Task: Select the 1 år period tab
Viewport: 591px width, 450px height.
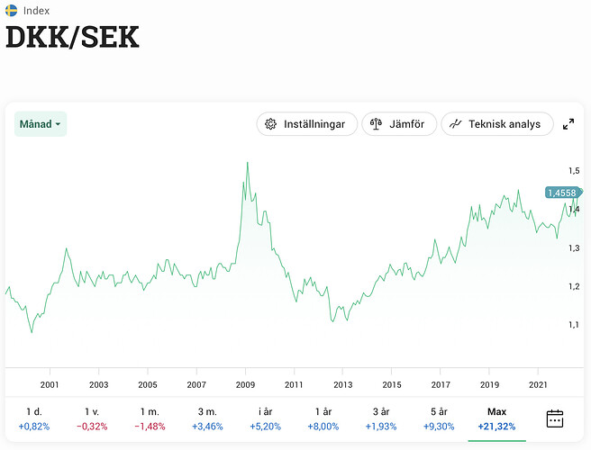Action: [x=323, y=418]
